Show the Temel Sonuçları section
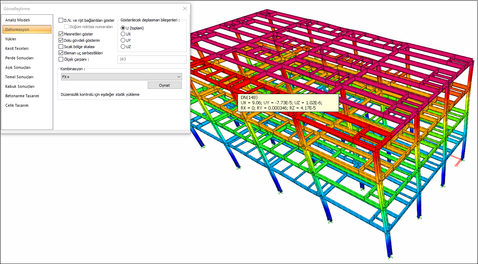 point(19,77)
